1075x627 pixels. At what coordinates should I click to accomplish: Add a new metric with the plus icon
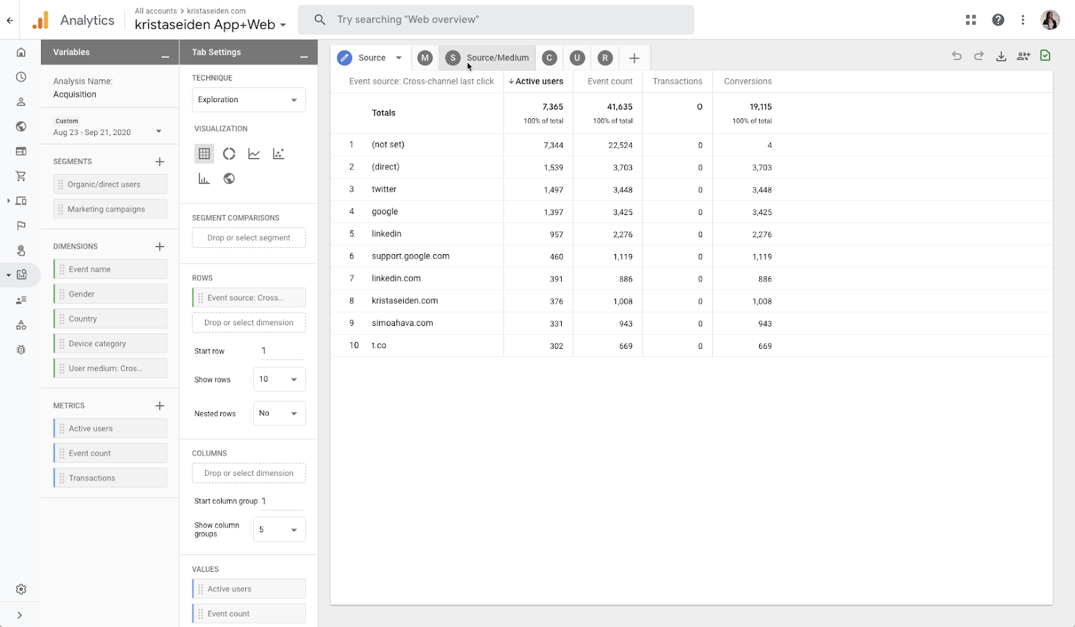pyautogui.click(x=160, y=406)
